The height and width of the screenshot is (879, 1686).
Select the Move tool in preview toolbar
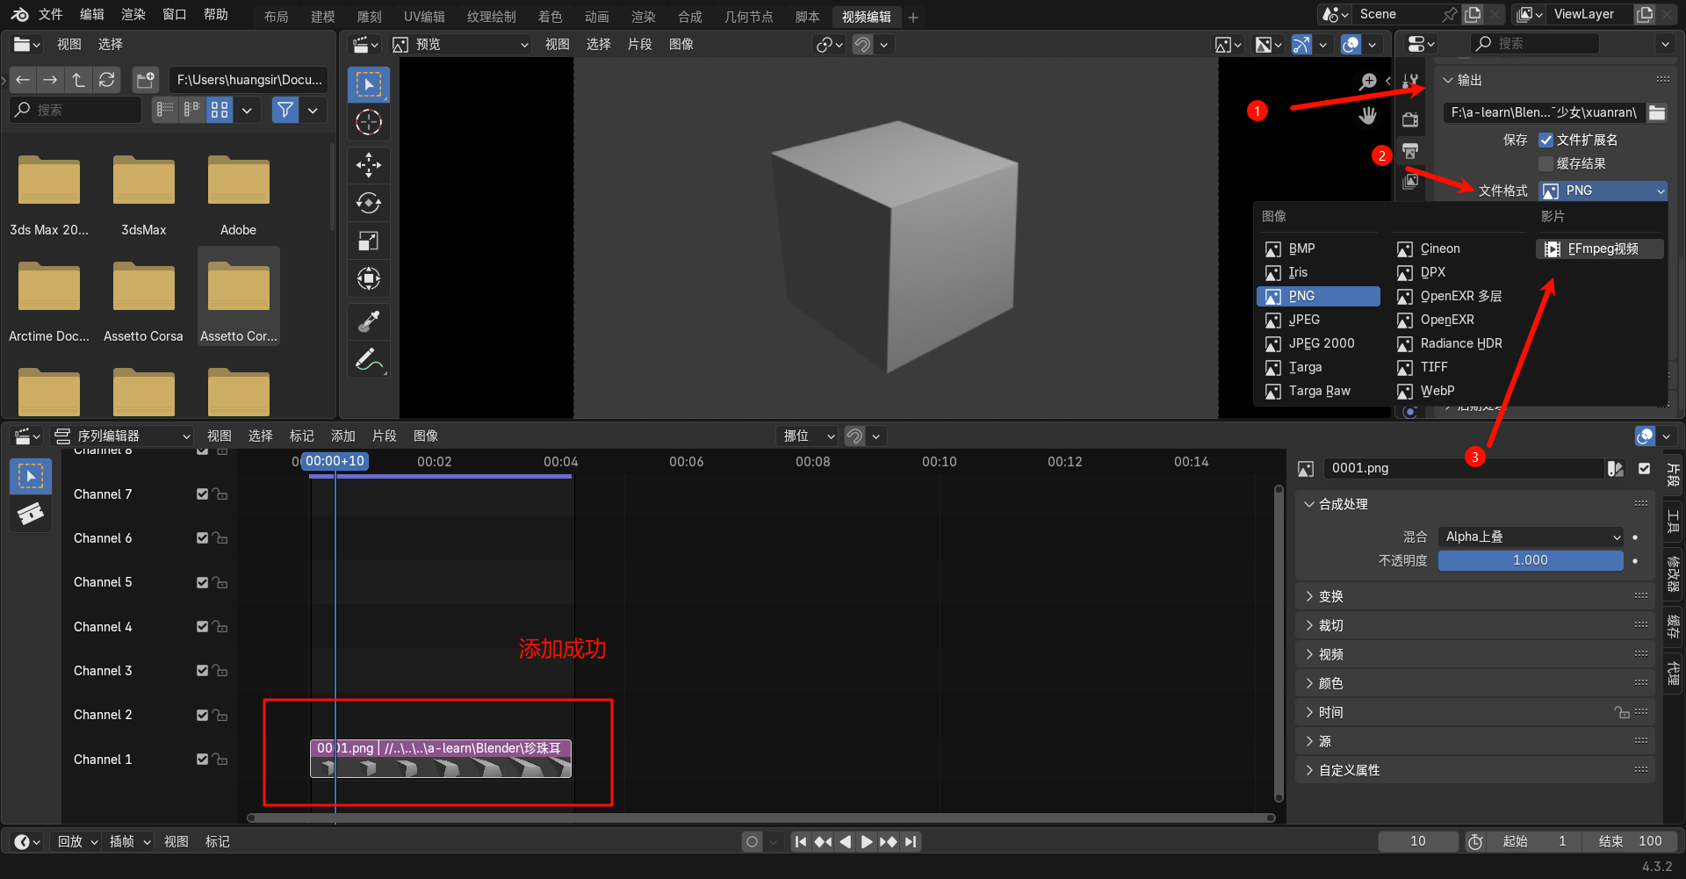pyautogui.click(x=368, y=164)
